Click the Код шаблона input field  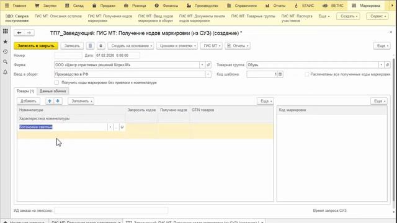(262, 74)
